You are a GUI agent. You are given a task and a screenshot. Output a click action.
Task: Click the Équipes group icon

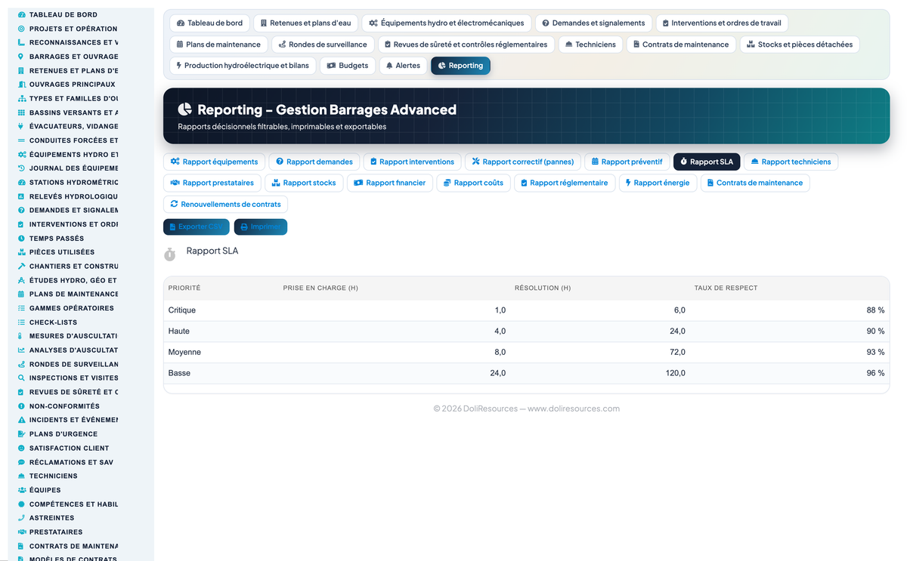[x=21, y=490]
